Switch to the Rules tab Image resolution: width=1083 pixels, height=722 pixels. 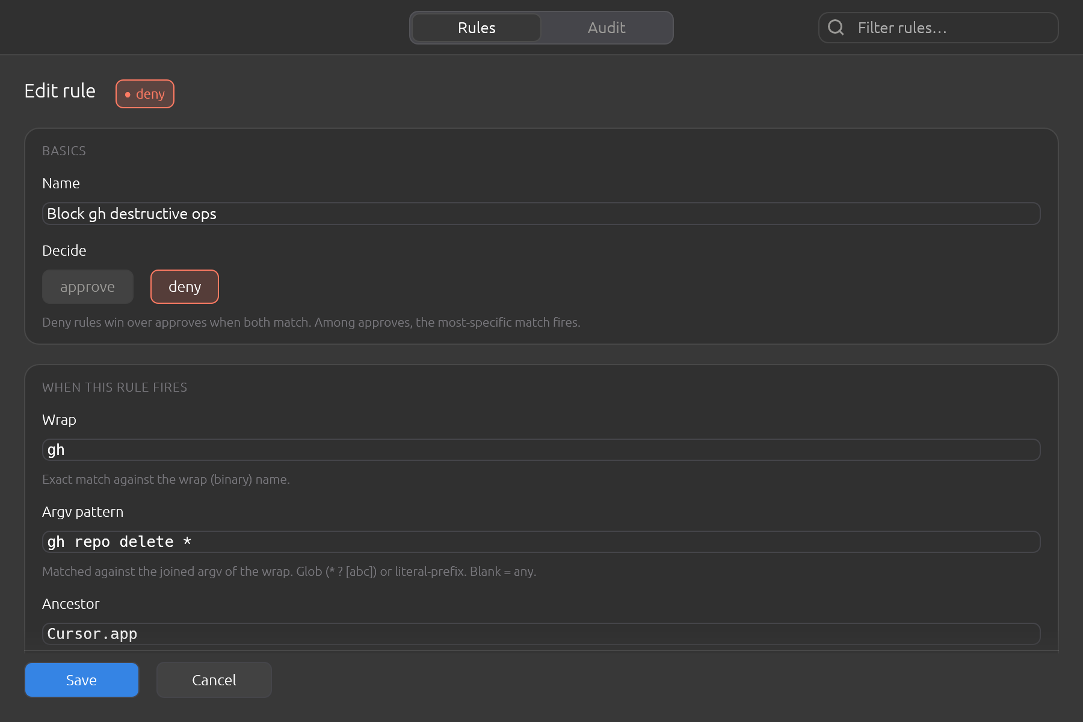coord(477,28)
